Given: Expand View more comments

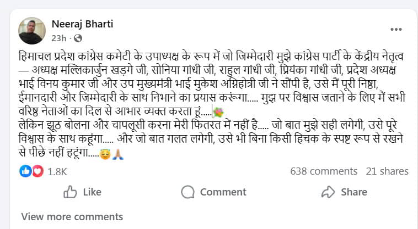Looking at the screenshot, I should 64,216.
